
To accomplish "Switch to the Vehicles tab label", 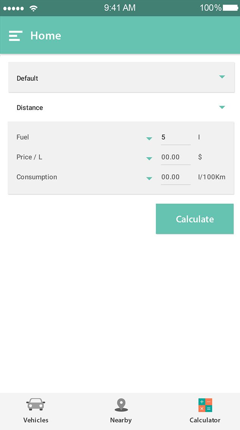I will point(36,420).
